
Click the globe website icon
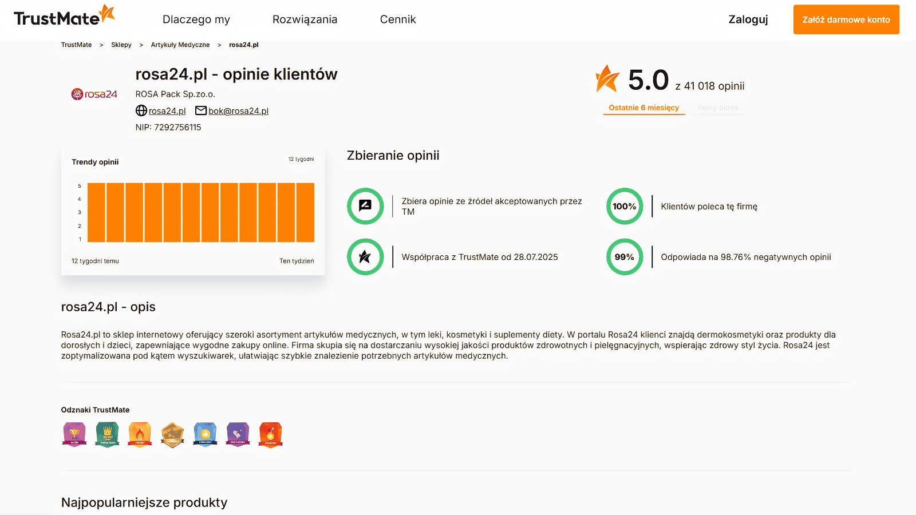[x=141, y=110]
